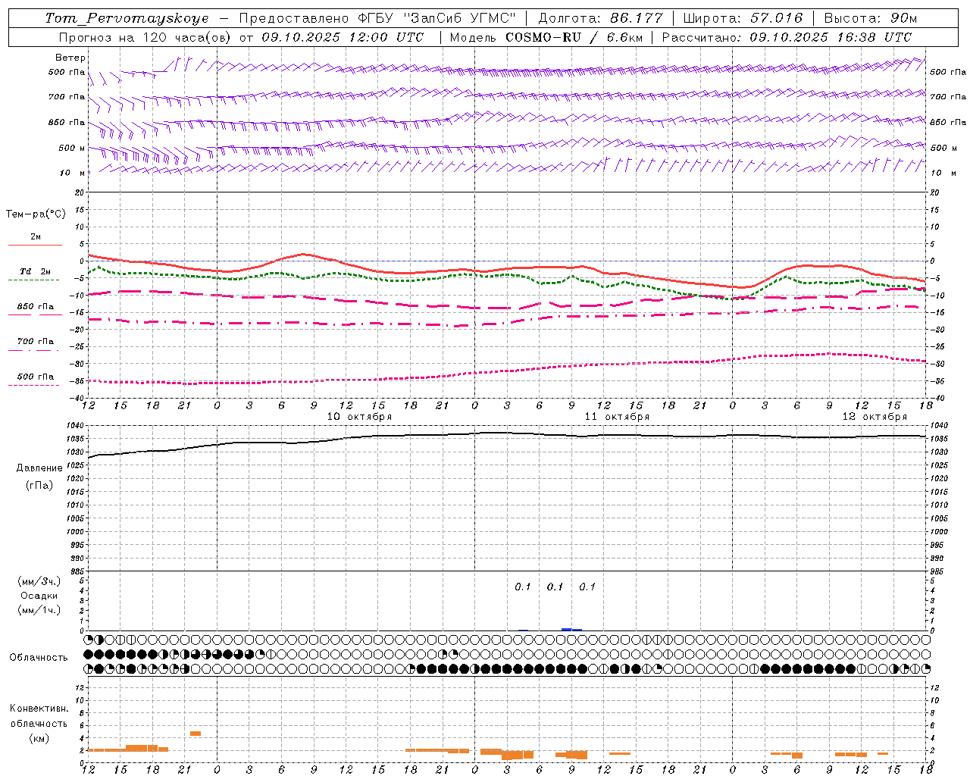The width and height of the screenshot is (970, 776).
Task: Click the 'Облачность' cloudiness label
Action: point(39,658)
